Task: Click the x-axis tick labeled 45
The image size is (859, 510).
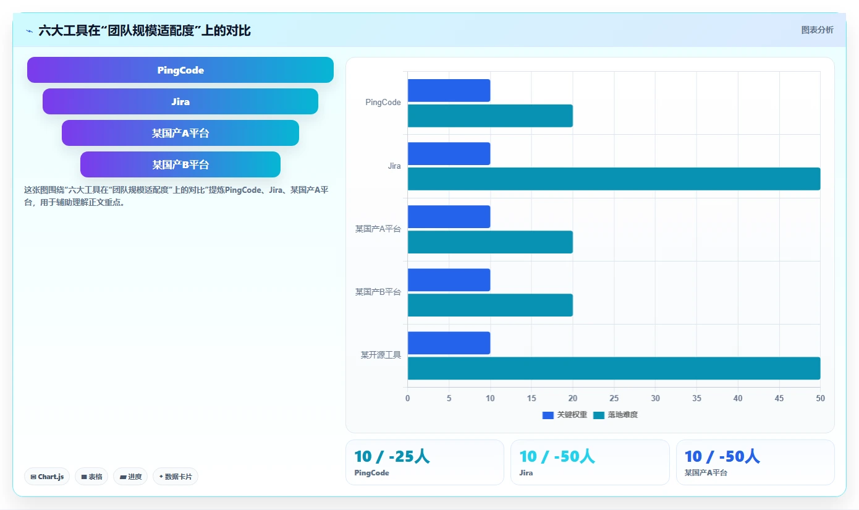Action: point(779,398)
